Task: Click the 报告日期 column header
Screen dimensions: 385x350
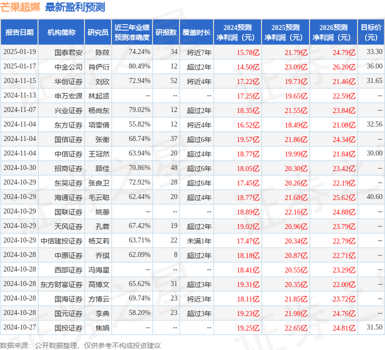Action: tap(19, 32)
